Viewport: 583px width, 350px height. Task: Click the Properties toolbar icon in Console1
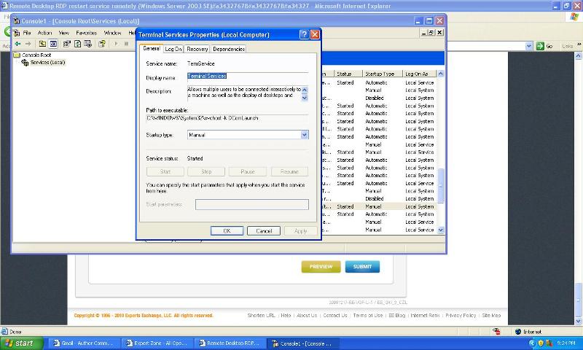pos(66,44)
